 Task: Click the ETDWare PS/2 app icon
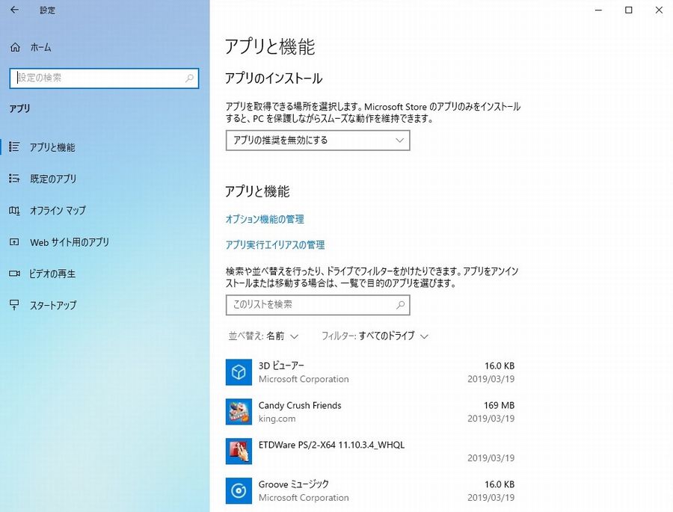tap(239, 451)
